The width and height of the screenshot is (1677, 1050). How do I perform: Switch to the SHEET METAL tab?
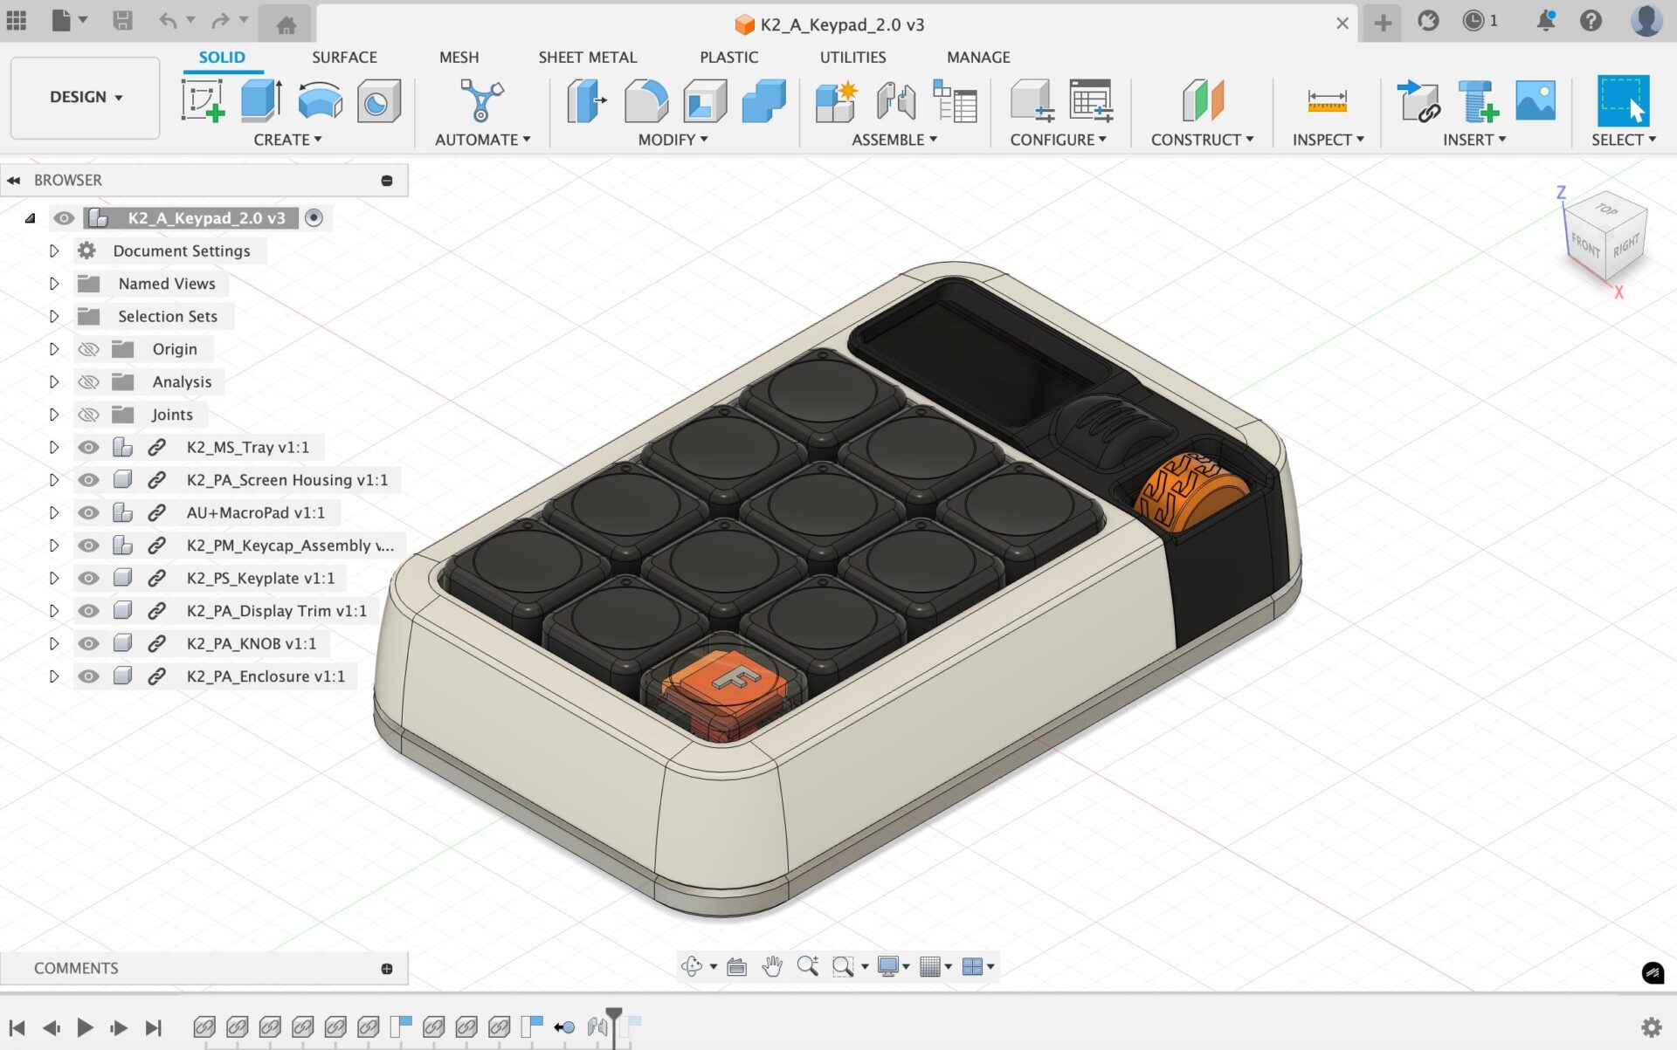coord(588,57)
